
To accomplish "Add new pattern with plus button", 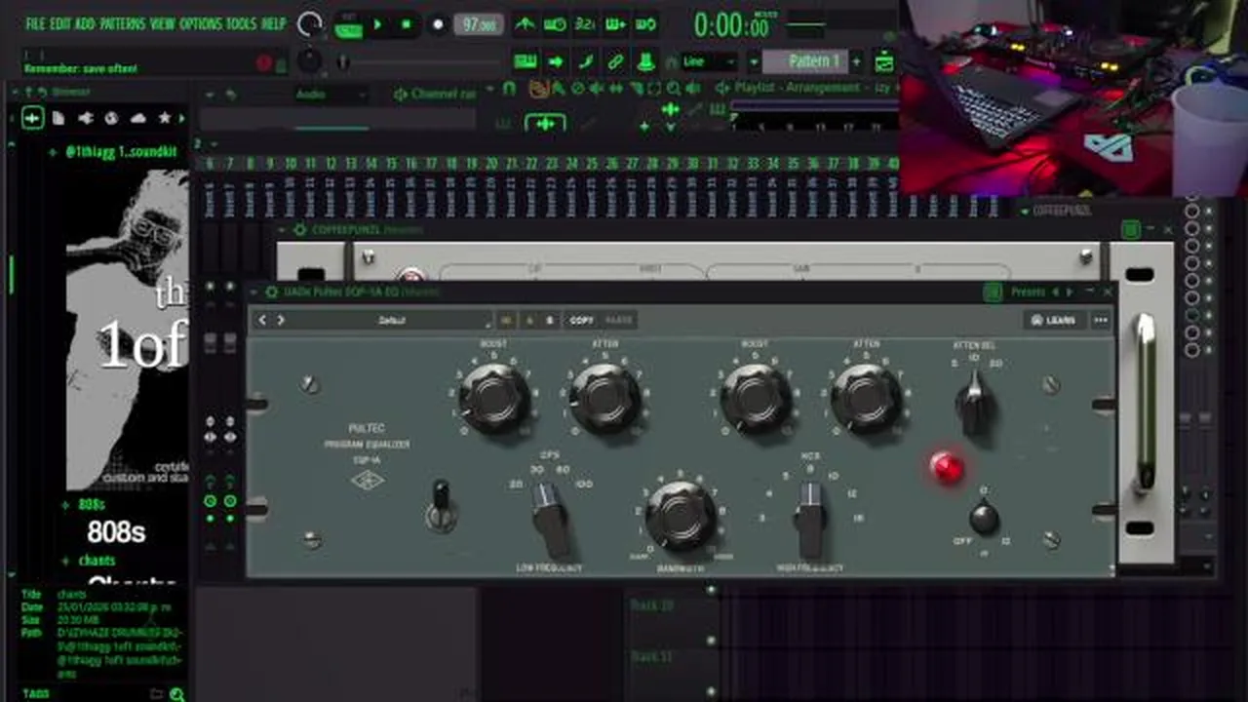I will tap(856, 61).
